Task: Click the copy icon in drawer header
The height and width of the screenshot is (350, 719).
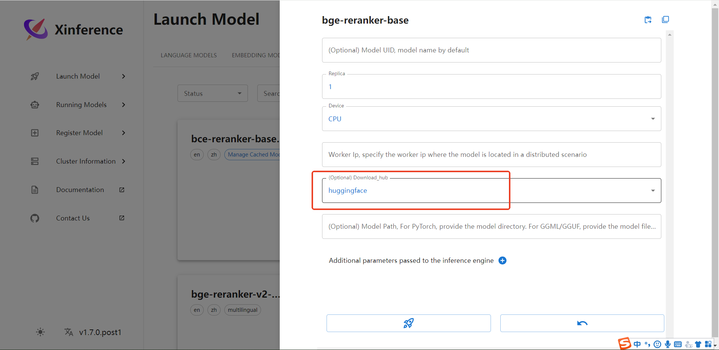Action: [x=665, y=19]
